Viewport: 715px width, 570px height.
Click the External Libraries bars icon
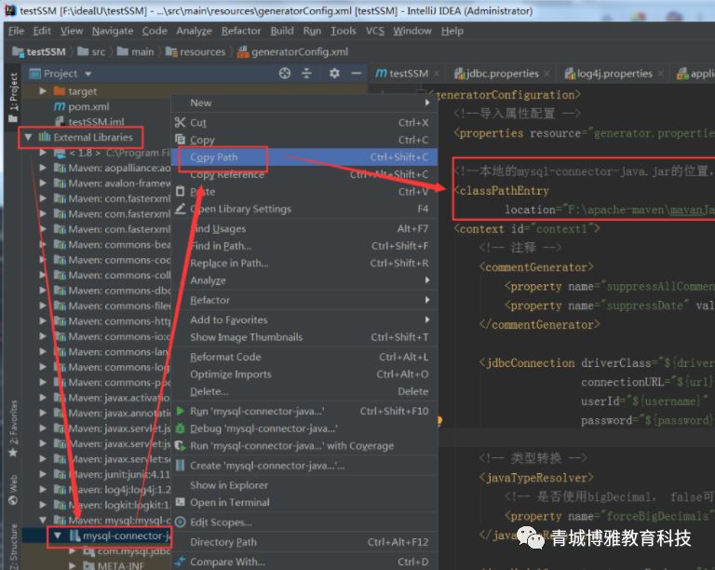[x=45, y=137]
